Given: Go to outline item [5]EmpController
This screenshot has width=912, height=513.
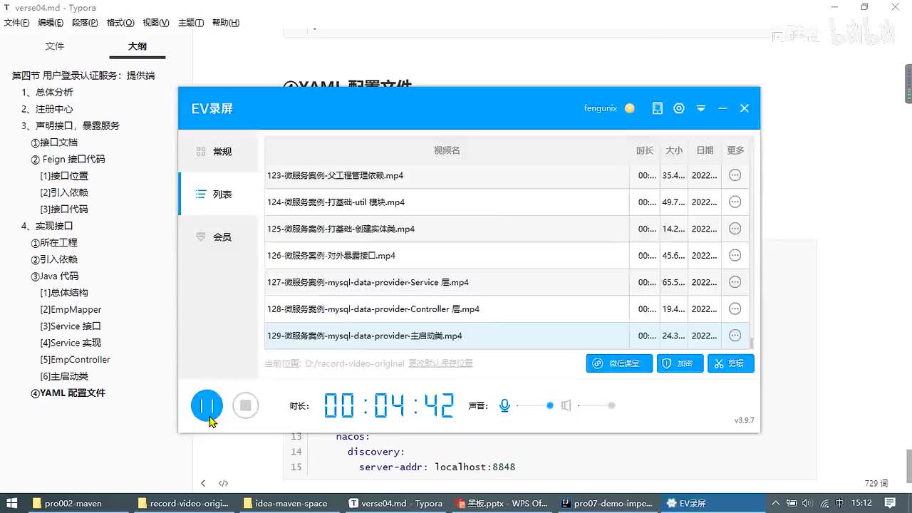Looking at the screenshot, I should pyautogui.click(x=75, y=359).
